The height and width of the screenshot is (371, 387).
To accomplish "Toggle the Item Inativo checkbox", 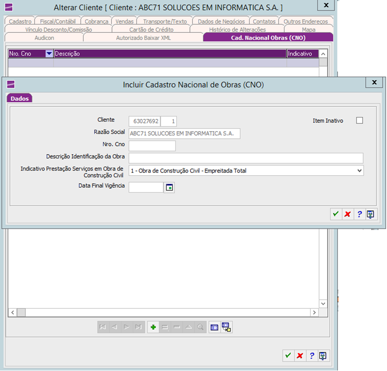I will 359,121.
